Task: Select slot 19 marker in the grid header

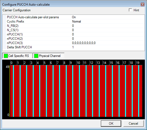Action: click(x=138, y=63)
